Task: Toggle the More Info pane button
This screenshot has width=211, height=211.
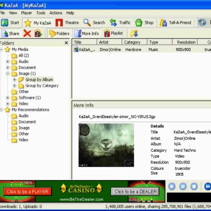Action: click(87, 33)
